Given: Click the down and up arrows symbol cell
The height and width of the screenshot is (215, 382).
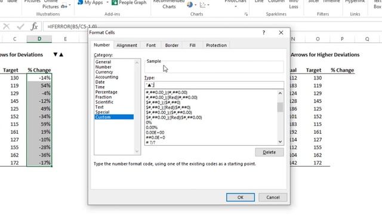Looking at the screenshot, I should point(58,54).
